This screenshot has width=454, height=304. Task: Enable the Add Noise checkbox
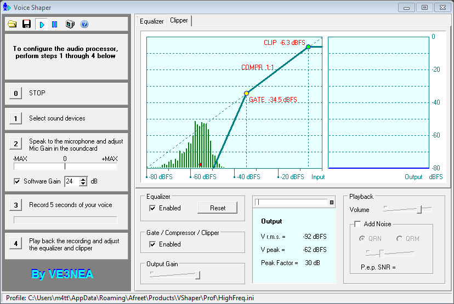pos(357,224)
